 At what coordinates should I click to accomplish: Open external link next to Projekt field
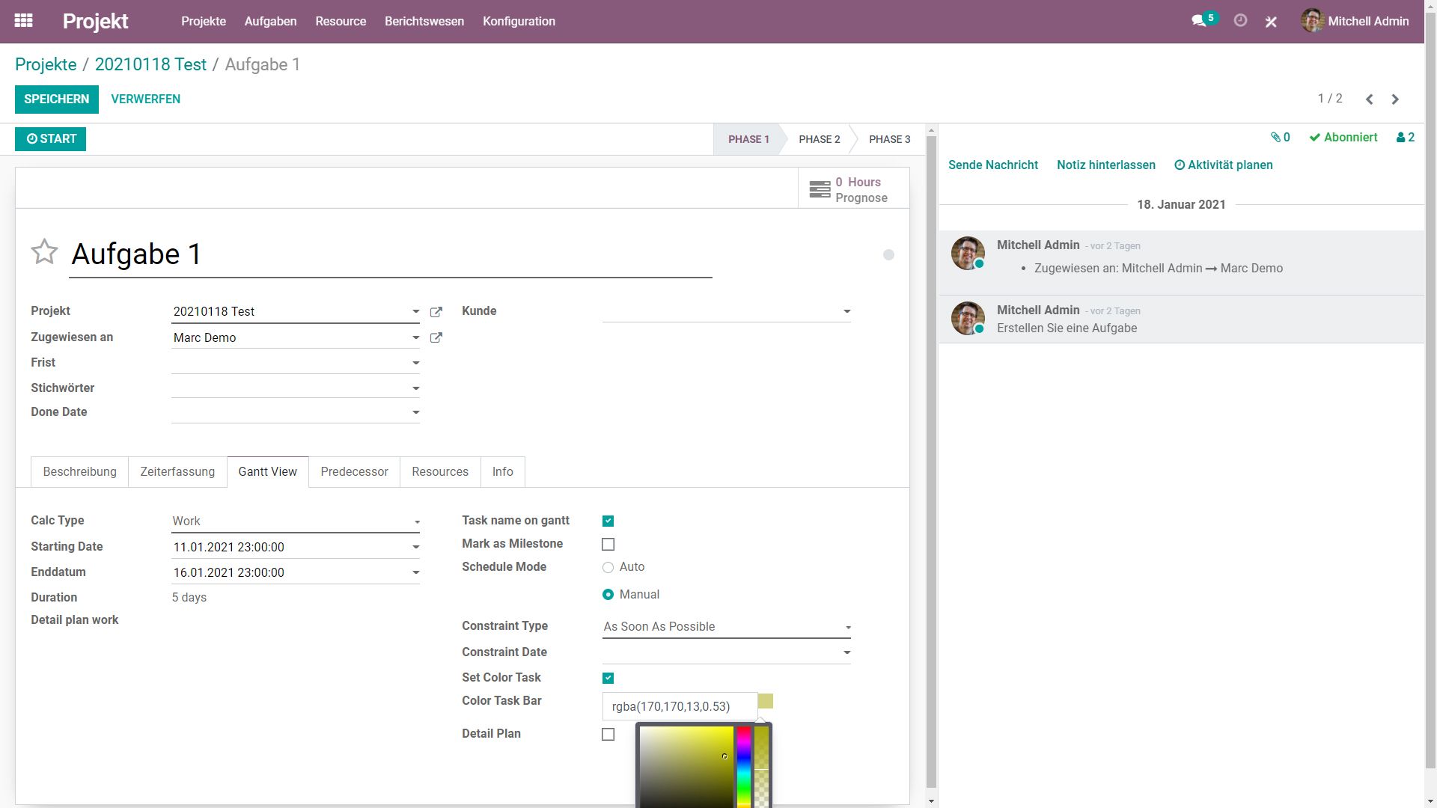(x=436, y=312)
